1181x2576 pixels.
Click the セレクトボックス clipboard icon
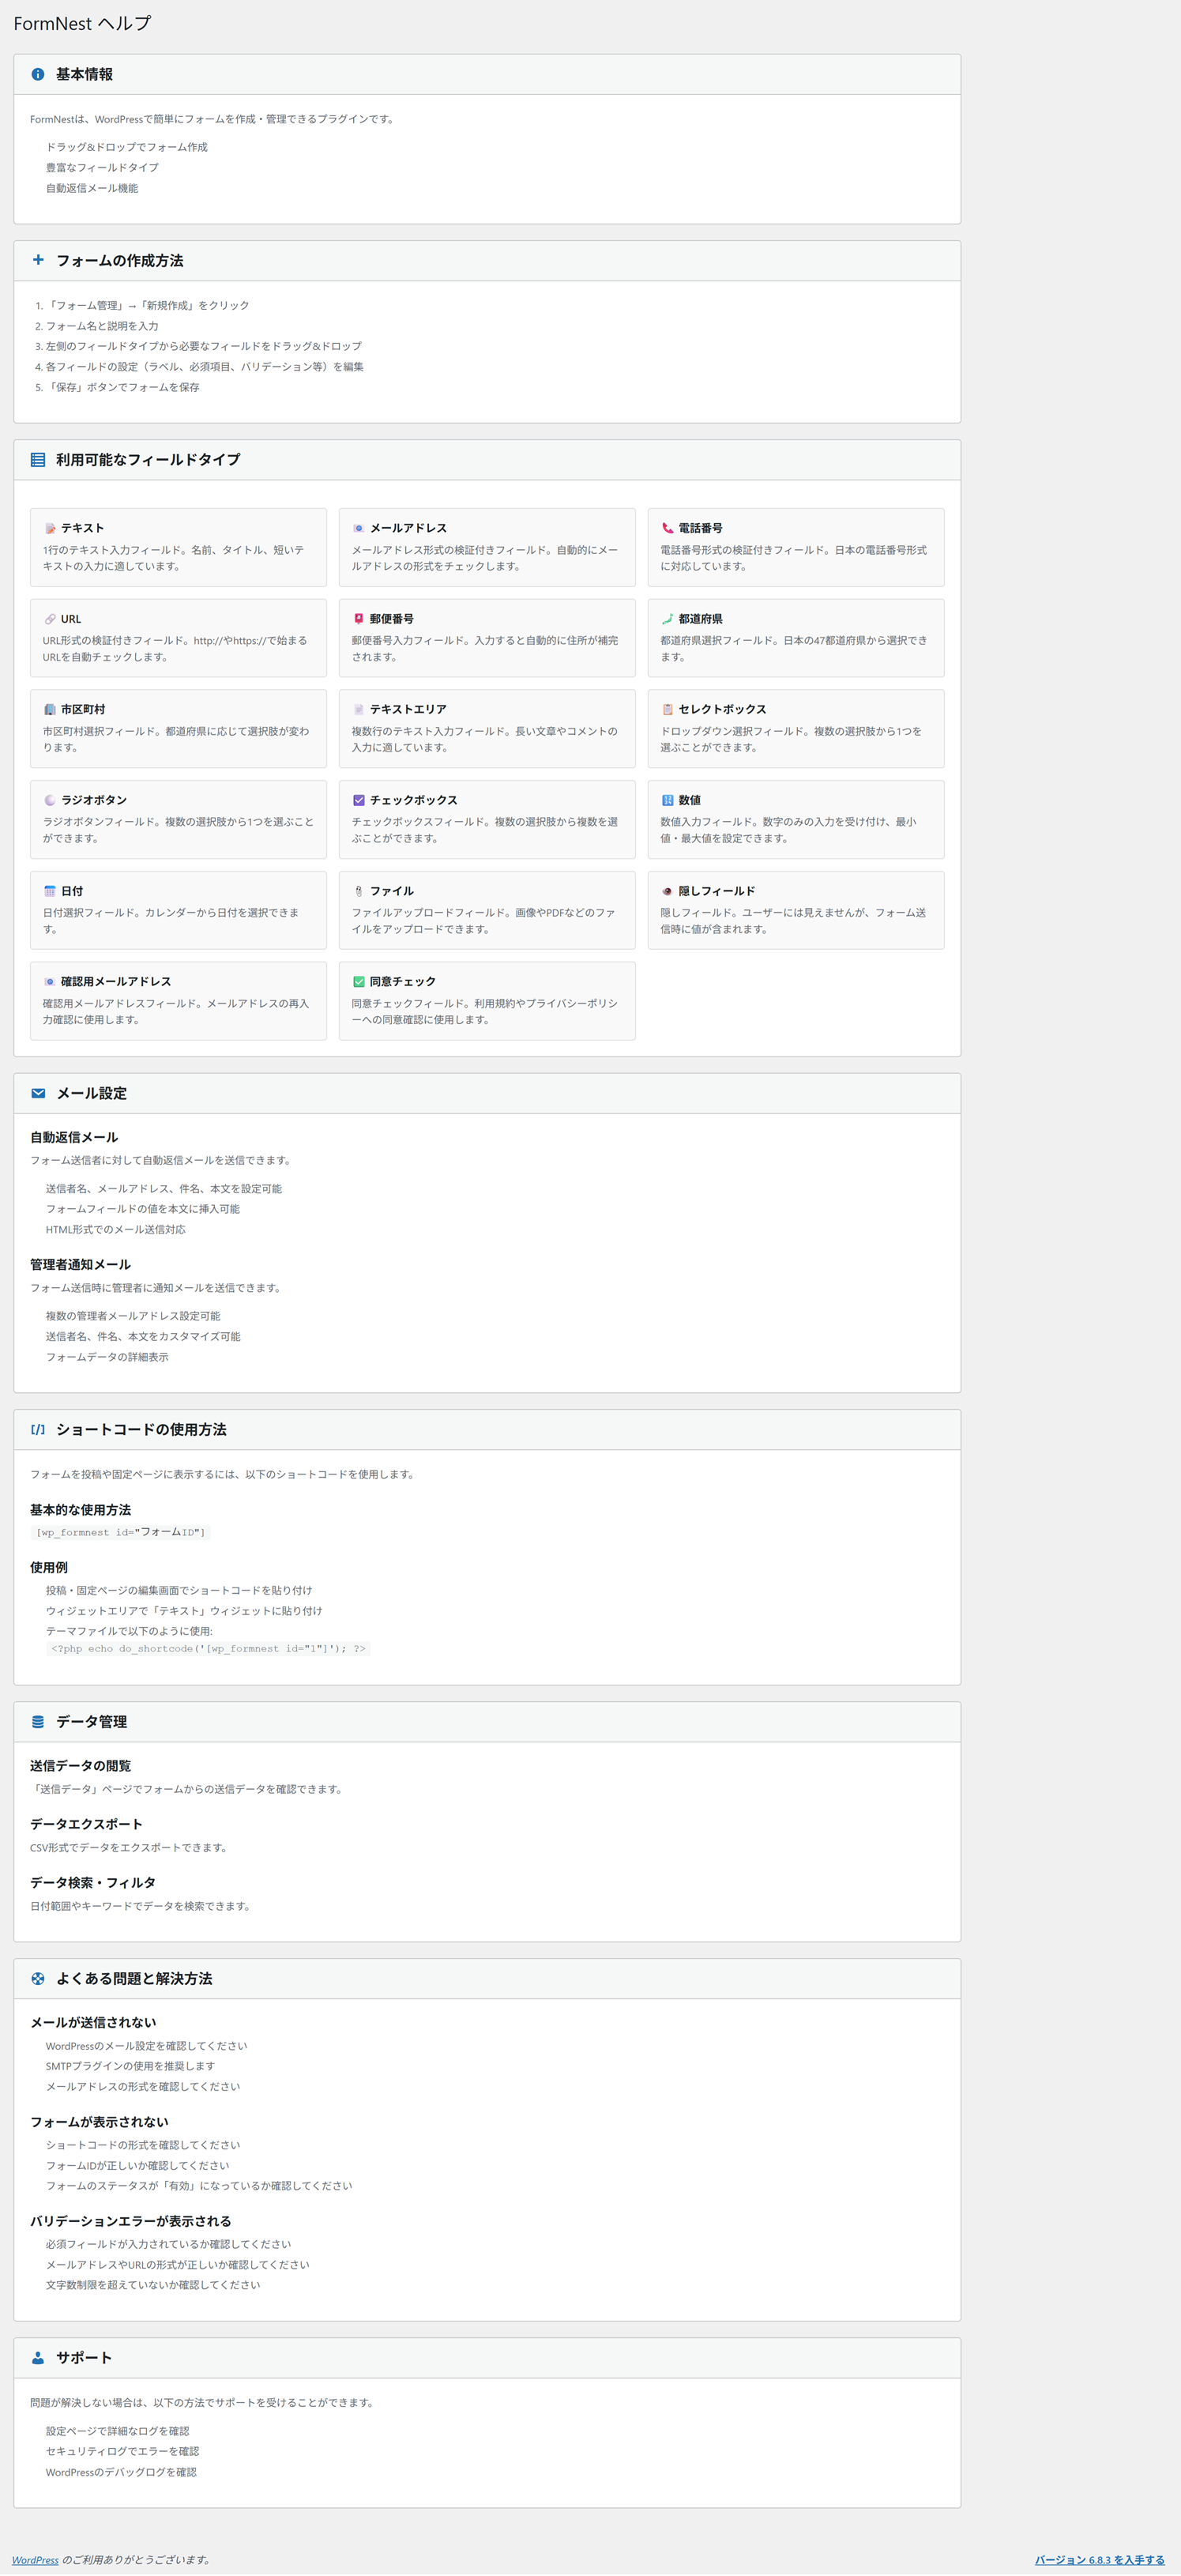coord(667,709)
